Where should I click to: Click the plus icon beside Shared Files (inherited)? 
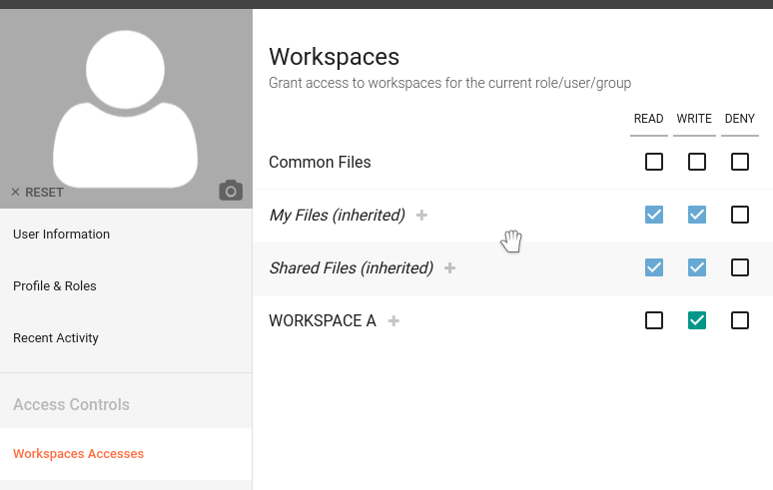tap(449, 267)
